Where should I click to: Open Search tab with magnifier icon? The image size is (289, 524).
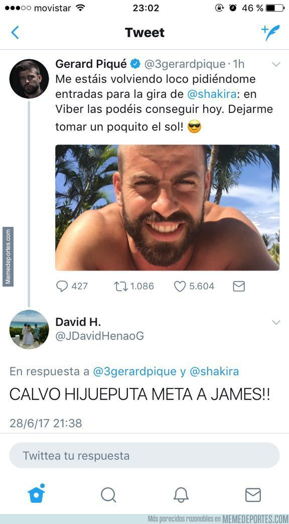(x=108, y=495)
